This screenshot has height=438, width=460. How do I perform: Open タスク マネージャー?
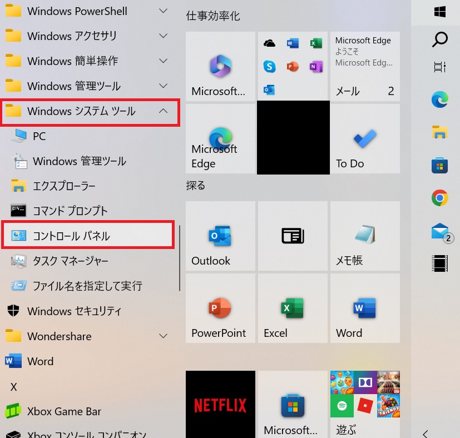(90, 261)
